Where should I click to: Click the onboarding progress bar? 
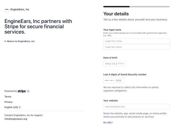136,7
